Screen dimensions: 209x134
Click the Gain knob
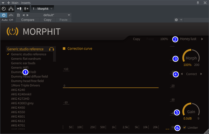point(191,109)
